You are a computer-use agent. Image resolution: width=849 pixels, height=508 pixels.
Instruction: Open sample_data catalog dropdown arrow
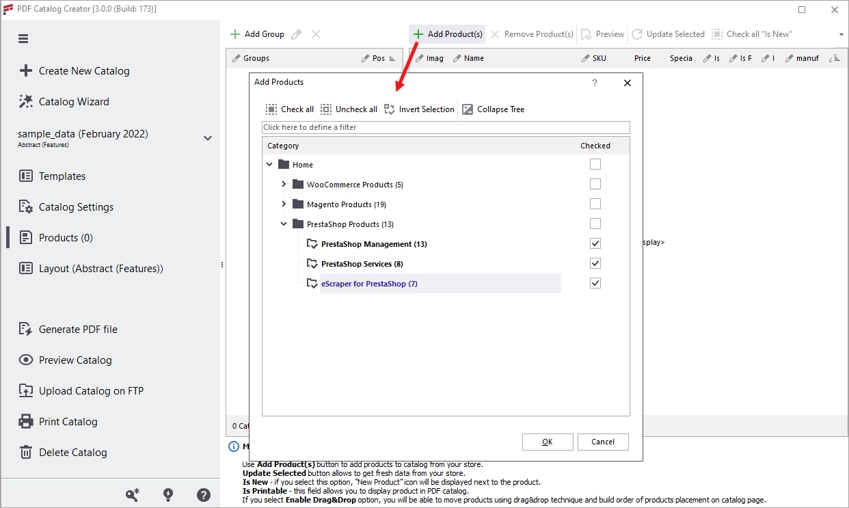(208, 138)
